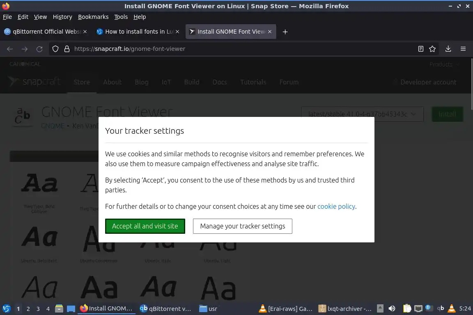Screen dimensions: 473x315
Task: Click the network monitor tray icon
Action: (418, 309)
